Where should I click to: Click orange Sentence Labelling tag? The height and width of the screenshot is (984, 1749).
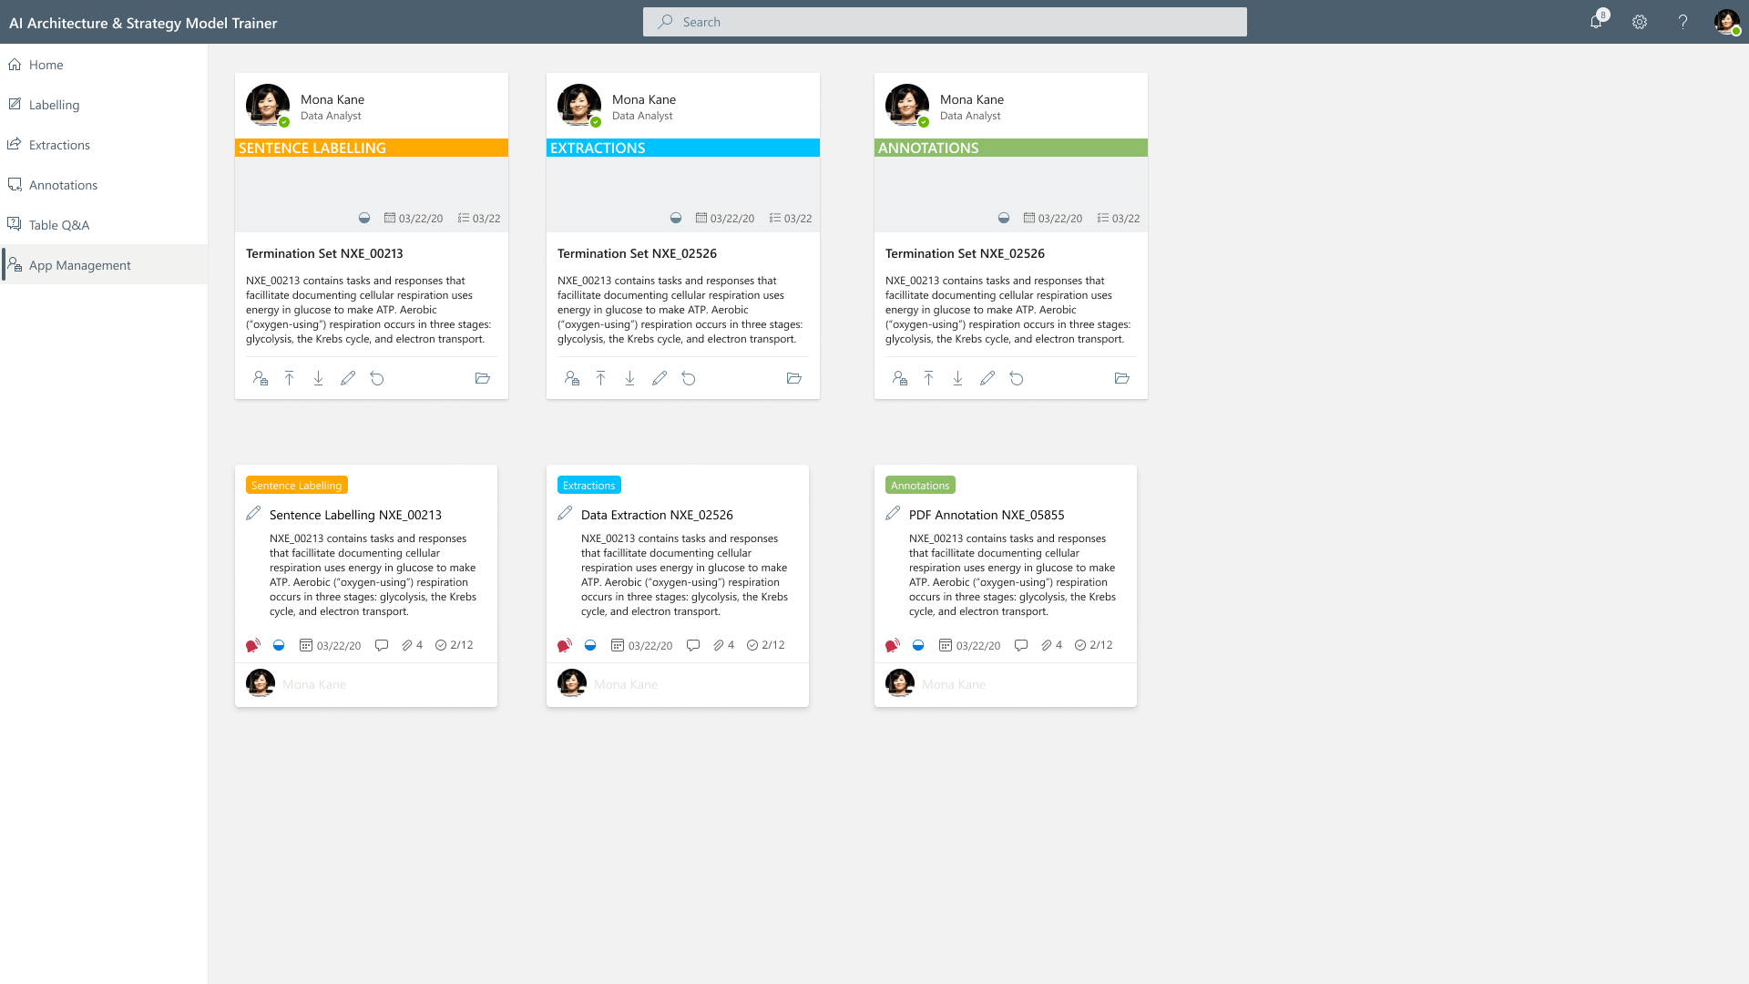click(296, 486)
